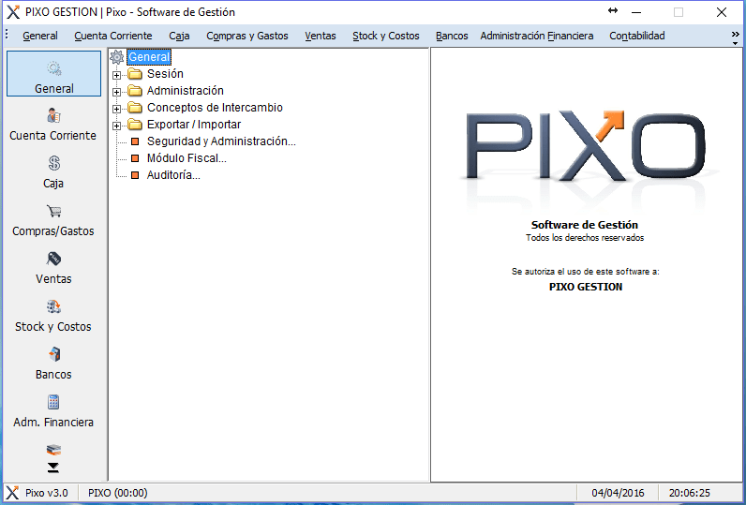
Task: Click the orange square beside Seguridad y Administración
Action: point(135,141)
